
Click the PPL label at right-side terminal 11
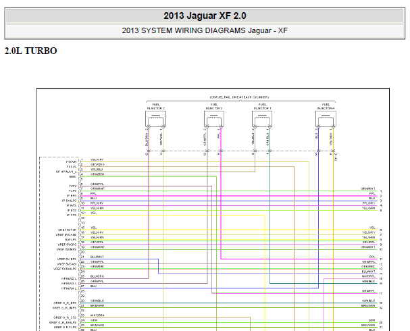(x=372, y=257)
